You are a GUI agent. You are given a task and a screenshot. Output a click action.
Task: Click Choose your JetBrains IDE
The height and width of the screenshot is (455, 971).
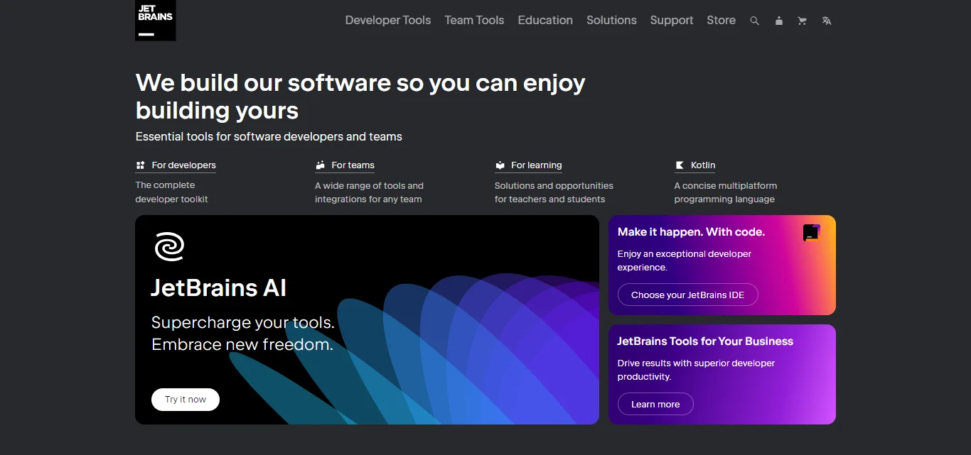687,295
